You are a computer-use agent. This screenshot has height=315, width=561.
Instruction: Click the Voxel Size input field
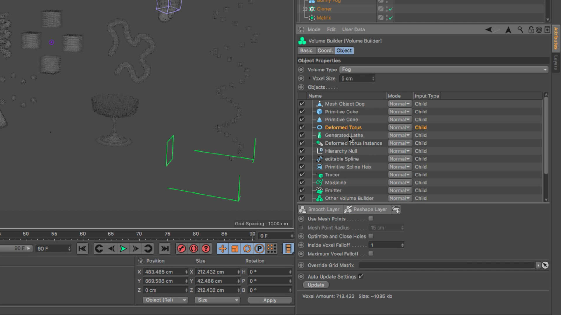click(355, 78)
